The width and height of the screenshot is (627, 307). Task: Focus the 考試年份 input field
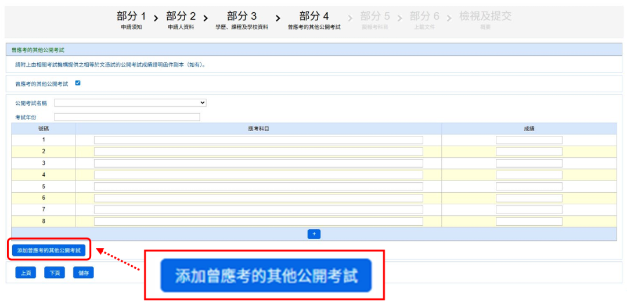coord(127,117)
